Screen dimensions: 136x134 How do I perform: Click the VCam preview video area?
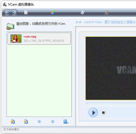click(x=111, y=68)
